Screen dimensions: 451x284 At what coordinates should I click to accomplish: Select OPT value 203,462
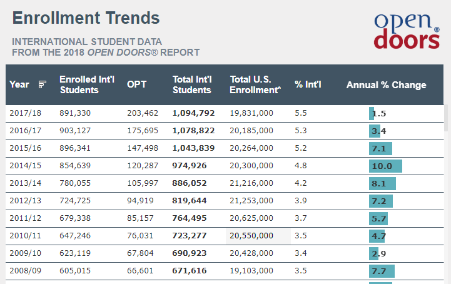pos(143,113)
